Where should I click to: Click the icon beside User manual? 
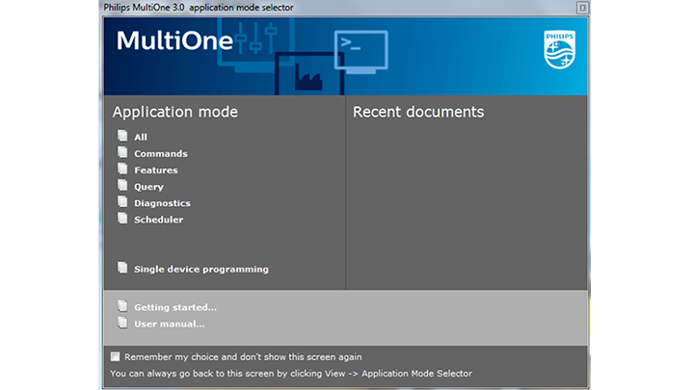click(x=122, y=323)
